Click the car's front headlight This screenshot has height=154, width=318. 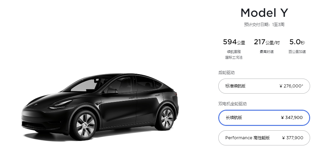point(61,104)
